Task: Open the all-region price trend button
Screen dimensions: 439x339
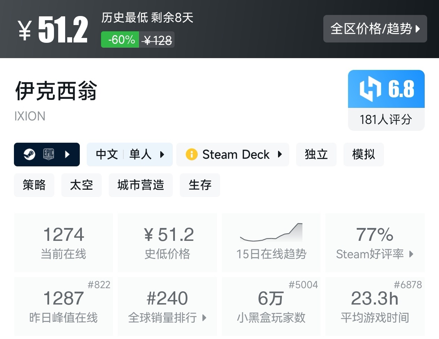Action: 375,29
